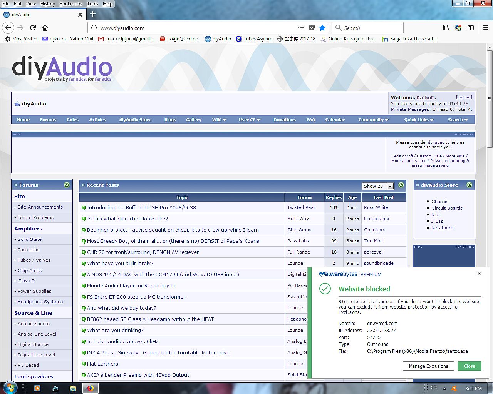Open the Gallery navbar item
The image size is (493, 394).
(193, 120)
